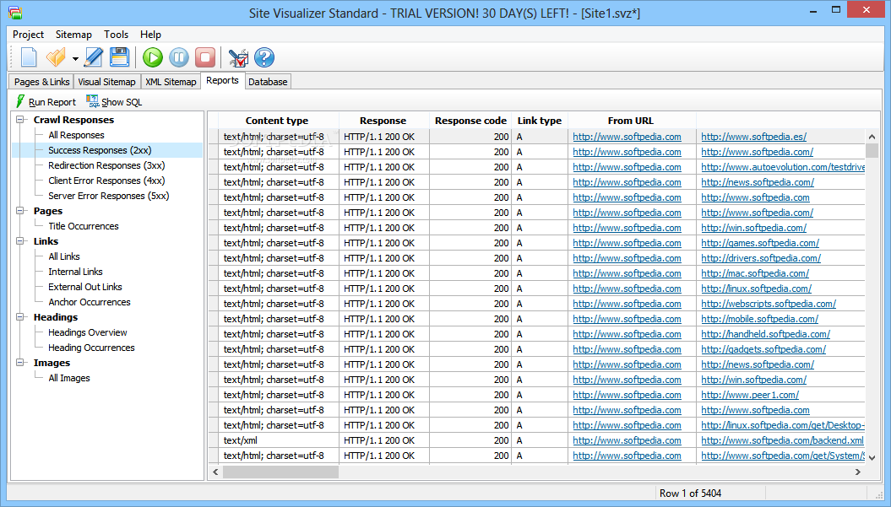Open the Help menu
This screenshot has width=891, height=507.
pos(150,34)
